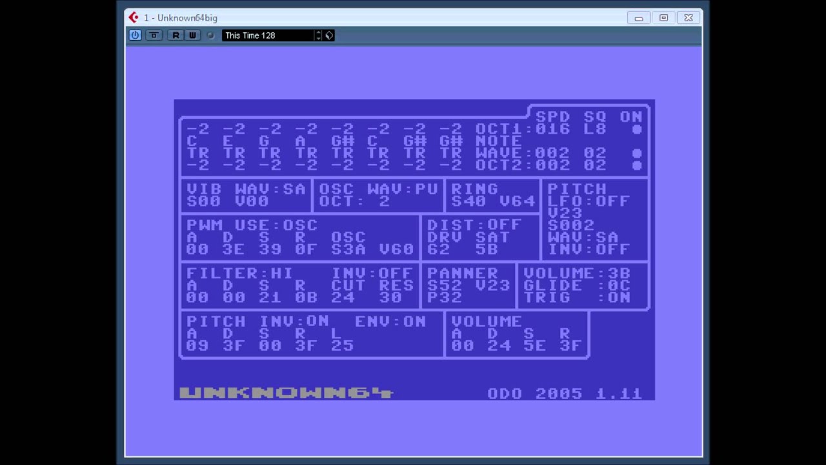Click the preset up/down stepper arrows
Screen dimensions: 826x465
(318, 36)
